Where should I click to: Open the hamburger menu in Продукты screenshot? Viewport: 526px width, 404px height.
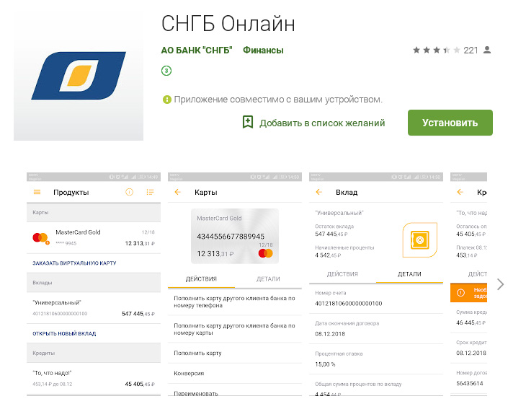37,192
